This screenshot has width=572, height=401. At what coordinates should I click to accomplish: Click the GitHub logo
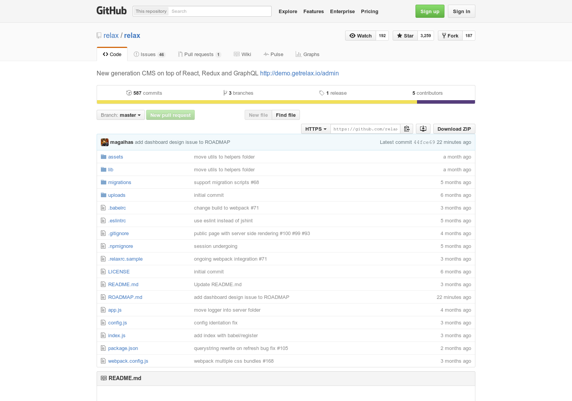click(x=111, y=11)
